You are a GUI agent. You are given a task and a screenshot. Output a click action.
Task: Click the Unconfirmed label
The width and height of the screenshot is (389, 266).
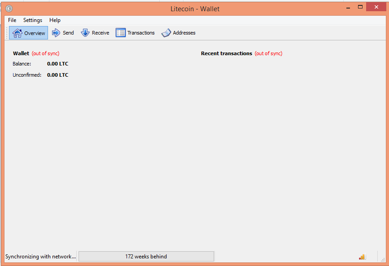tap(27, 75)
